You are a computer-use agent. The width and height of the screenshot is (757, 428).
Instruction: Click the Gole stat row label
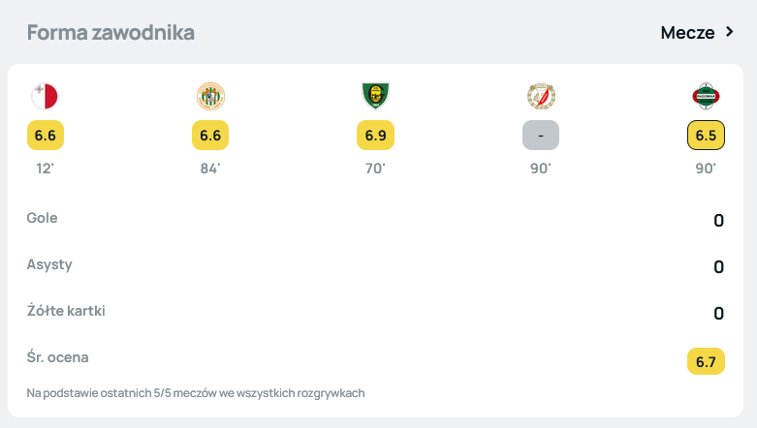(43, 218)
